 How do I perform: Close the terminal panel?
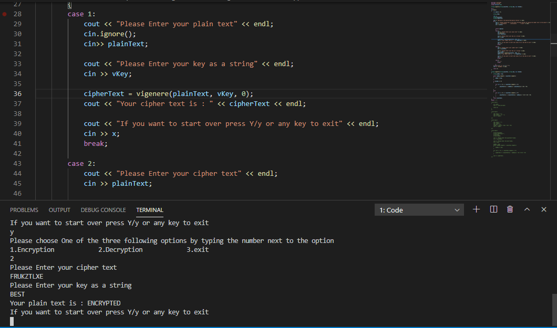click(x=544, y=209)
